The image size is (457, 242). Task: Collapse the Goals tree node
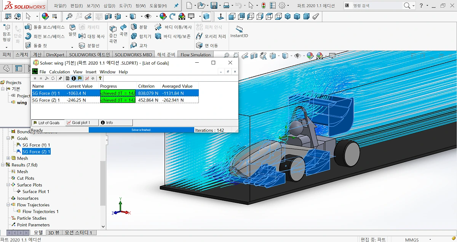coord(8,138)
